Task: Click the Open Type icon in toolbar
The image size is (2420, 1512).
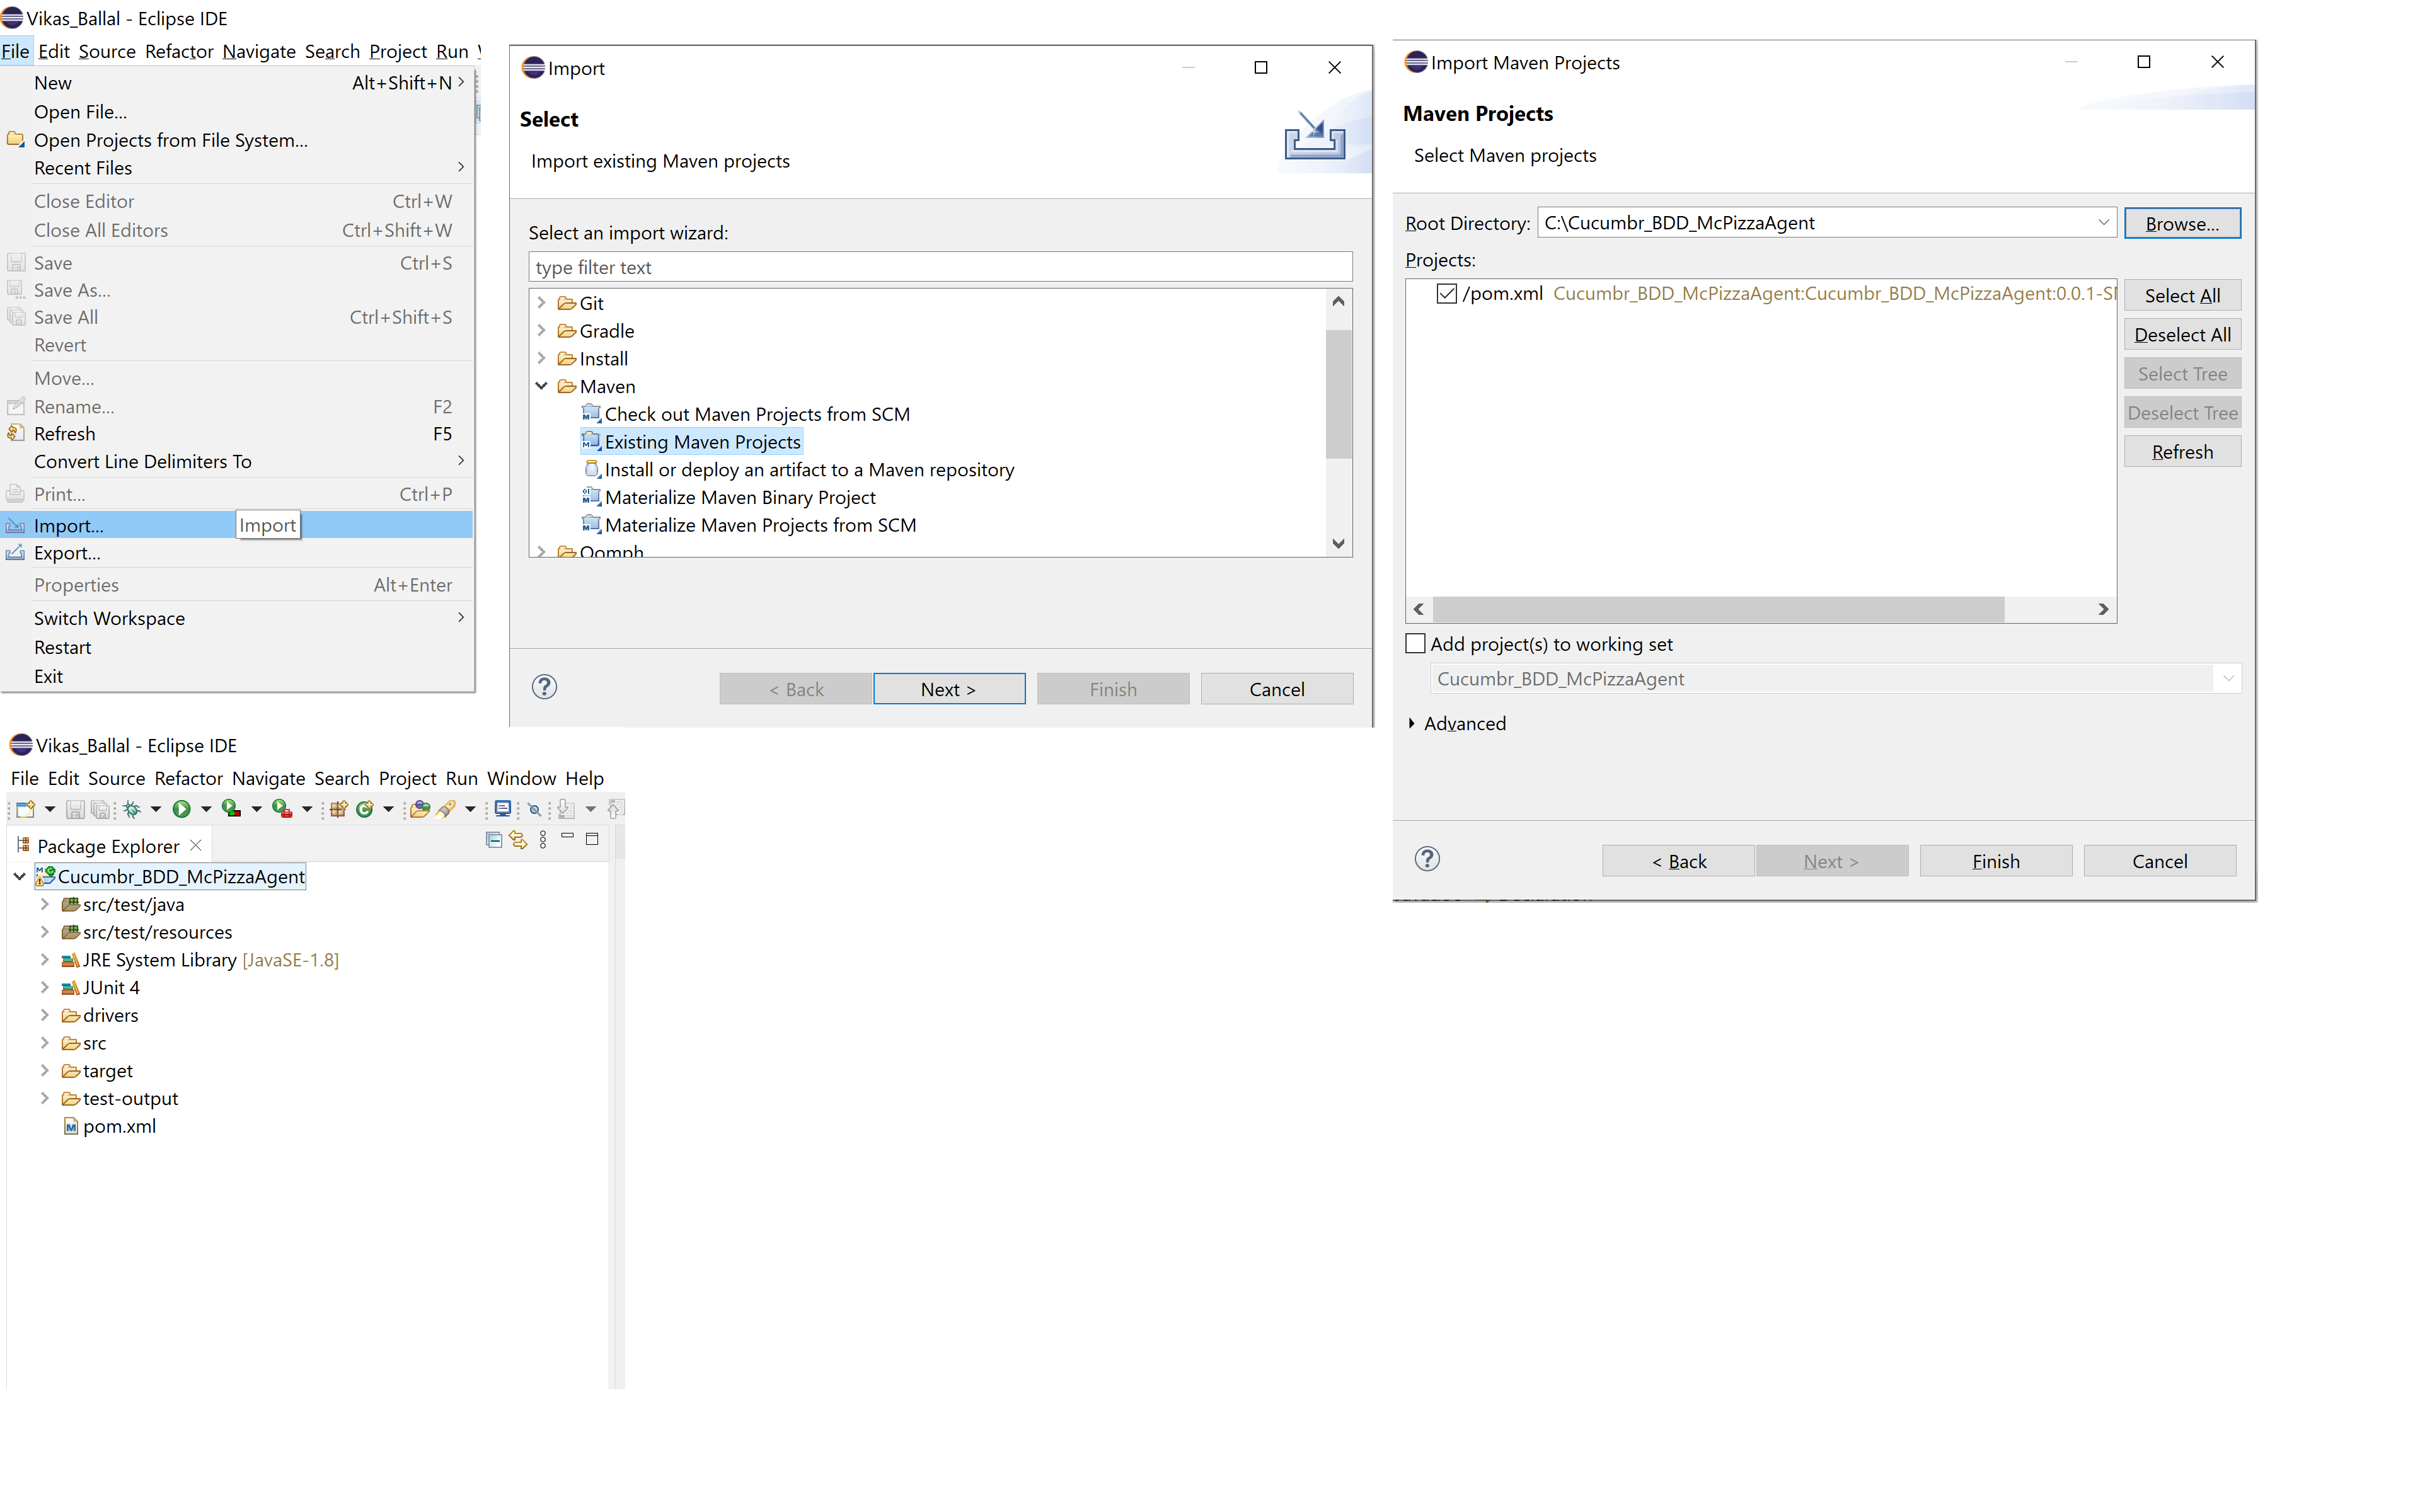Action: click(420, 809)
